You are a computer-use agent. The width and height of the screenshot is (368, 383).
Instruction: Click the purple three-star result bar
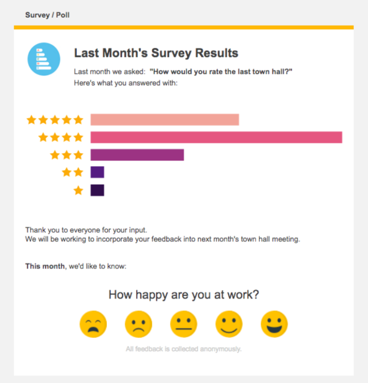(137, 155)
